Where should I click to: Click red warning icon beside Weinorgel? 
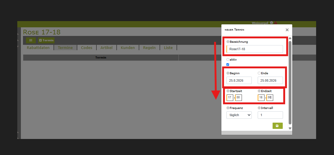tap(276, 23)
